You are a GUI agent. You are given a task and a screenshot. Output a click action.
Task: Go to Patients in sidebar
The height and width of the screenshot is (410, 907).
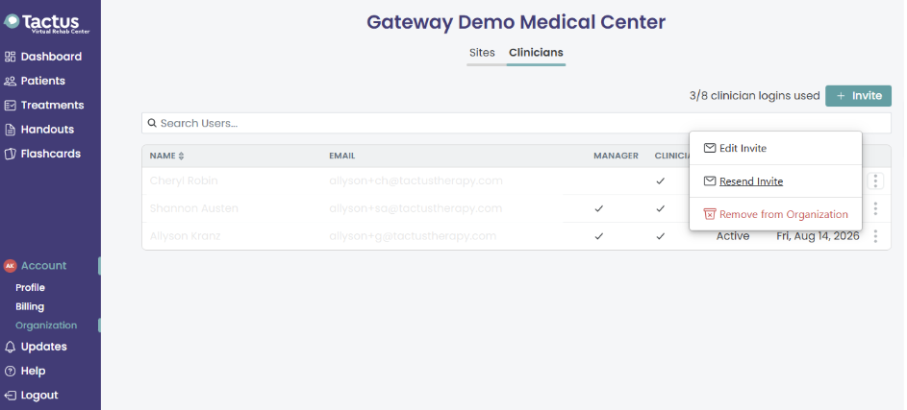(x=35, y=81)
